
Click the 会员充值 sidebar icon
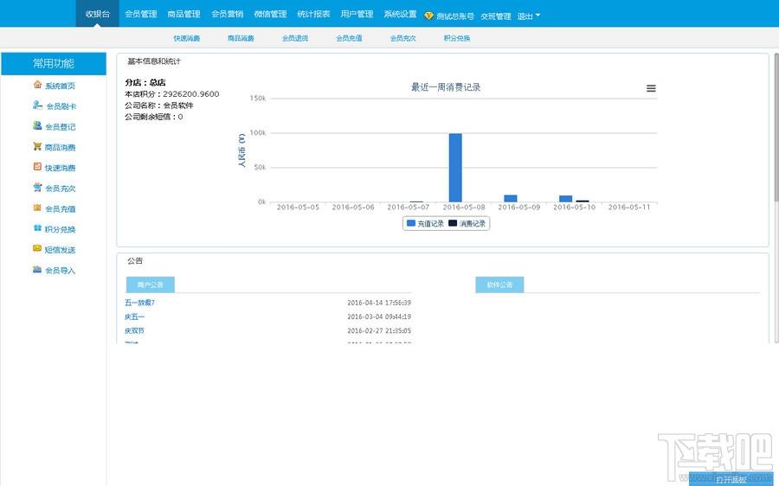[37, 208]
